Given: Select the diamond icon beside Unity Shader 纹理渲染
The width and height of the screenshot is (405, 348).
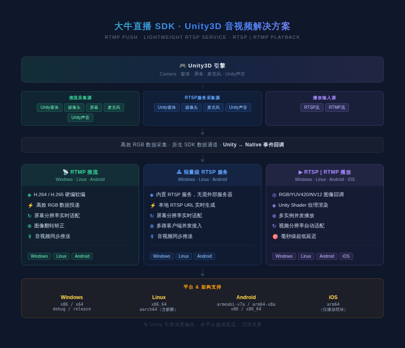Looking at the screenshot, I should 274,205.
